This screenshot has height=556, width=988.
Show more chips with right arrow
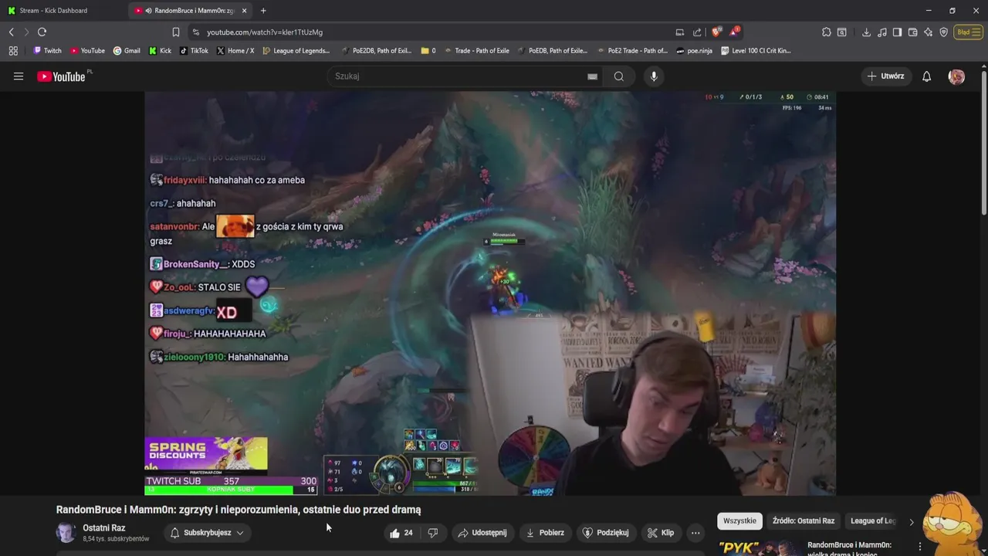[912, 522]
